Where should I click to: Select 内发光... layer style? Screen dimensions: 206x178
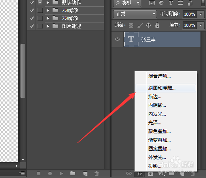pos(166,114)
